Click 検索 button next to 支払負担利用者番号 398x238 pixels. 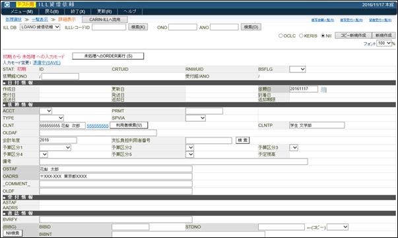pos(243,140)
